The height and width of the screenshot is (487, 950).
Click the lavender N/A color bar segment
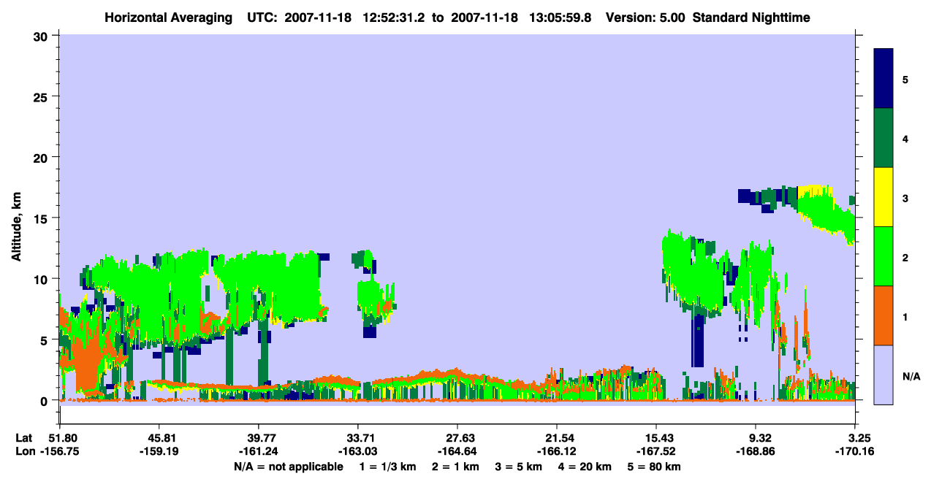[x=883, y=375]
